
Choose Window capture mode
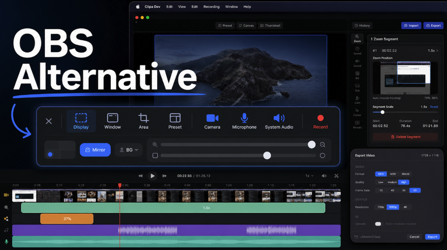[112, 121]
